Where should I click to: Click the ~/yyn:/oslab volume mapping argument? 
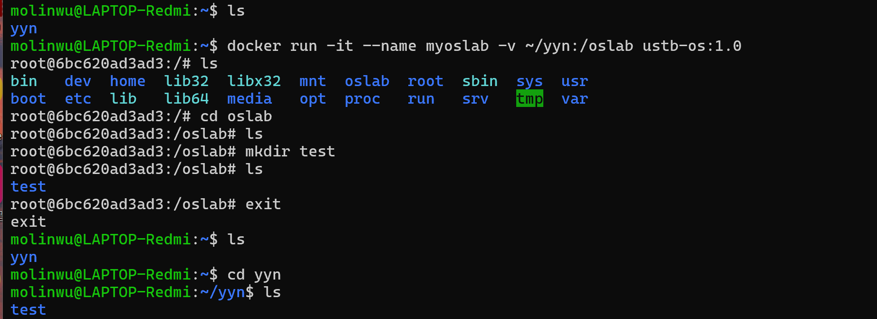[579, 46]
